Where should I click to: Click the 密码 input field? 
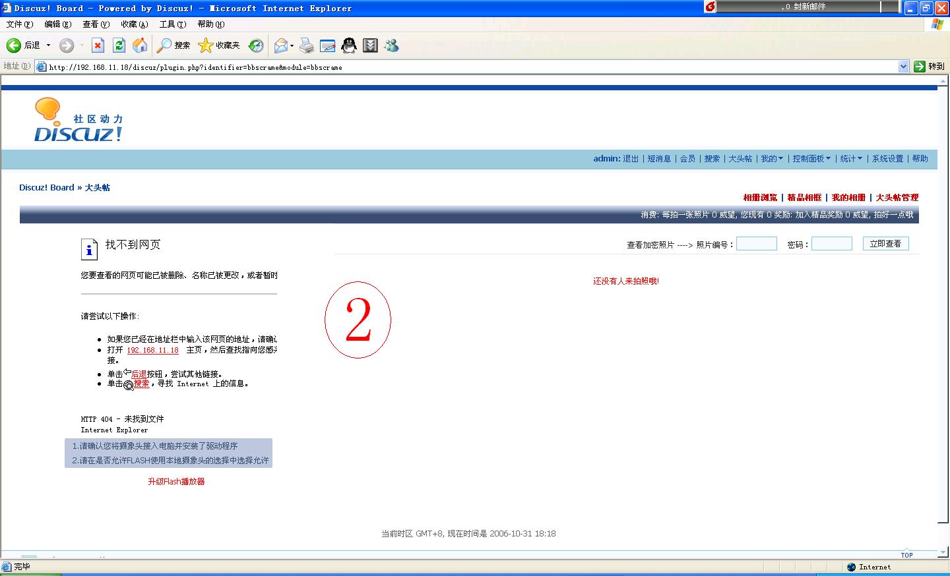832,244
